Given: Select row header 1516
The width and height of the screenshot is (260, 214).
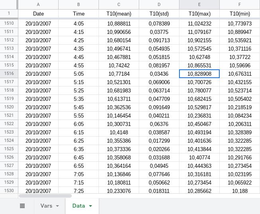Looking at the screenshot, I should (x=9, y=74).
